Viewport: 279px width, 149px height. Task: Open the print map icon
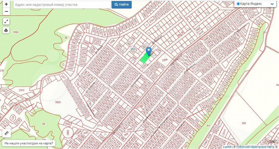(x=6, y=30)
